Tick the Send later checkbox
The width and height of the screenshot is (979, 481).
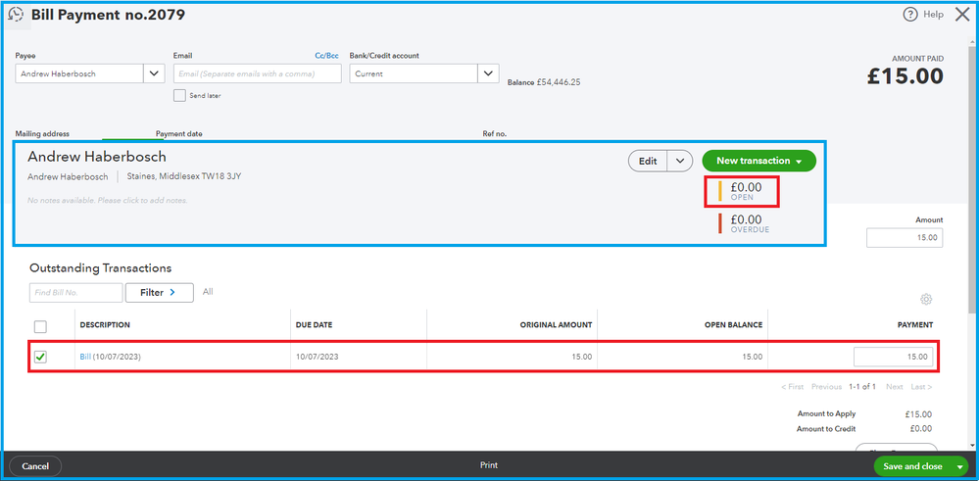point(179,95)
